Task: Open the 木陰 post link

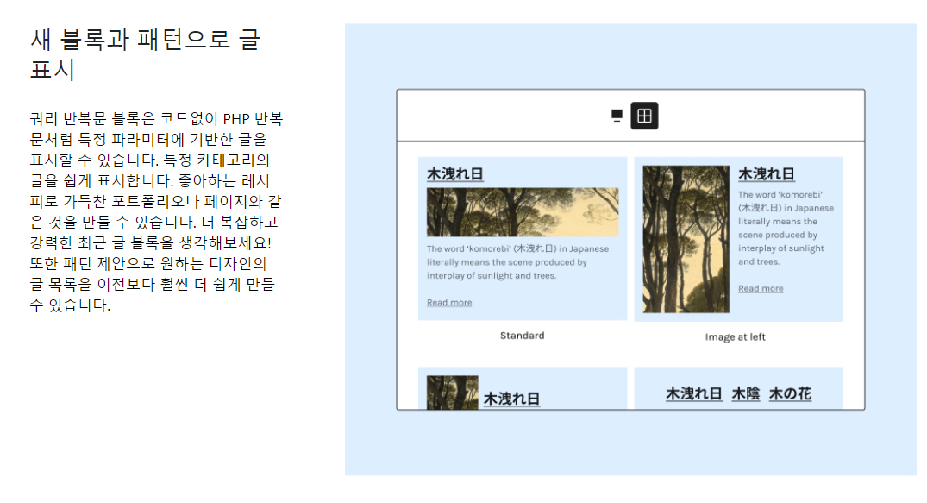Action: click(747, 392)
